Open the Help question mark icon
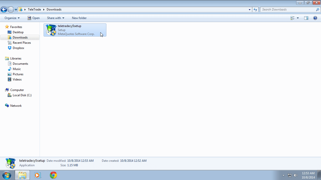The width and height of the screenshot is (321, 180). (x=315, y=18)
